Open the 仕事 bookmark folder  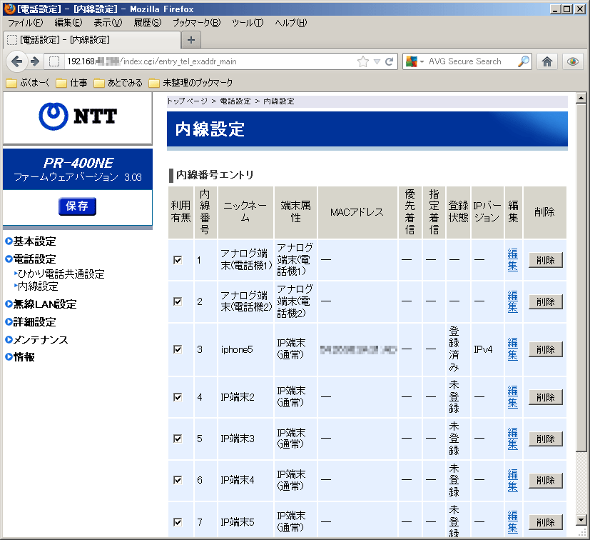point(71,83)
